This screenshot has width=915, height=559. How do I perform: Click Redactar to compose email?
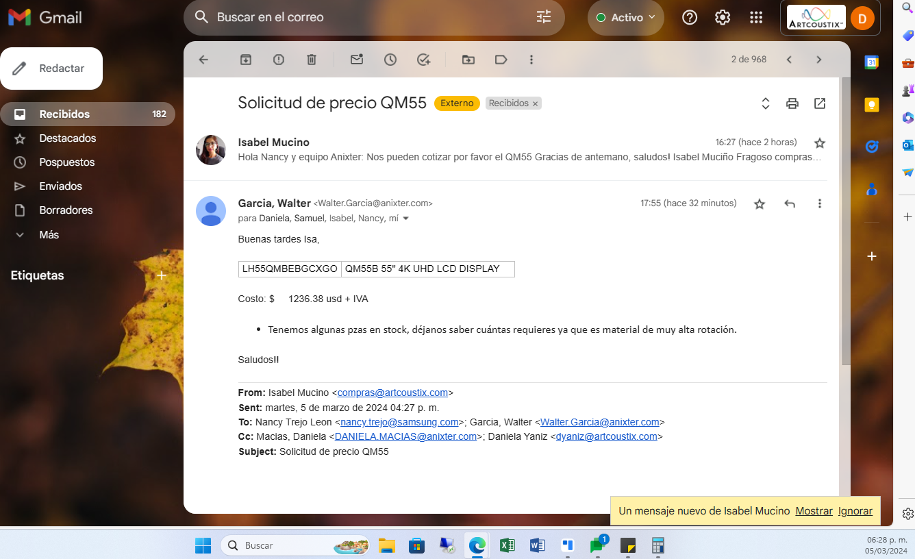pos(51,69)
